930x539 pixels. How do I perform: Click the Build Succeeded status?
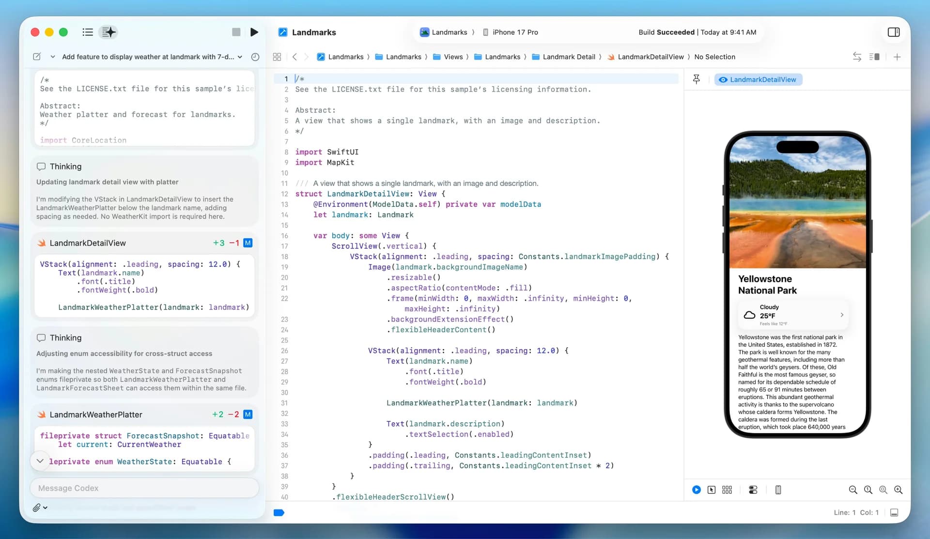point(666,32)
